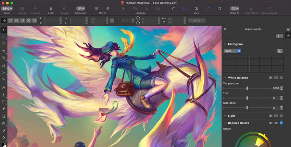Open the Alignment dropdown
The height and width of the screenshot is (147, 291).
(80, 9)
